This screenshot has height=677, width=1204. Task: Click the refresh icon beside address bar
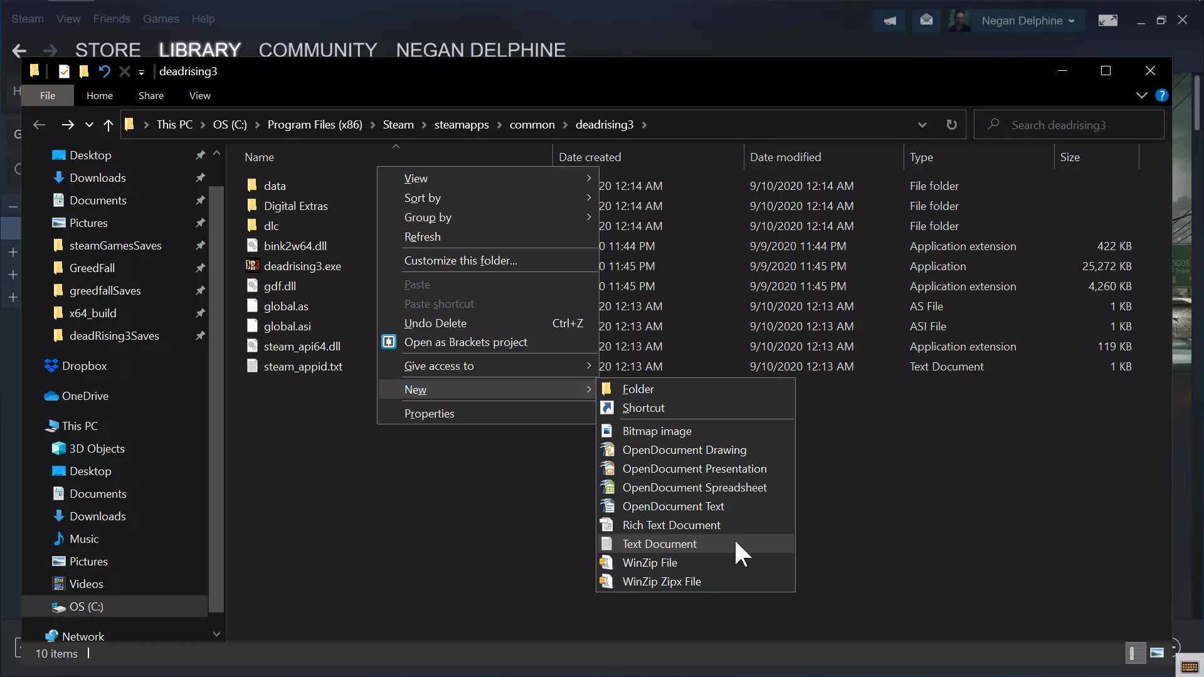(x=951, y=125)
